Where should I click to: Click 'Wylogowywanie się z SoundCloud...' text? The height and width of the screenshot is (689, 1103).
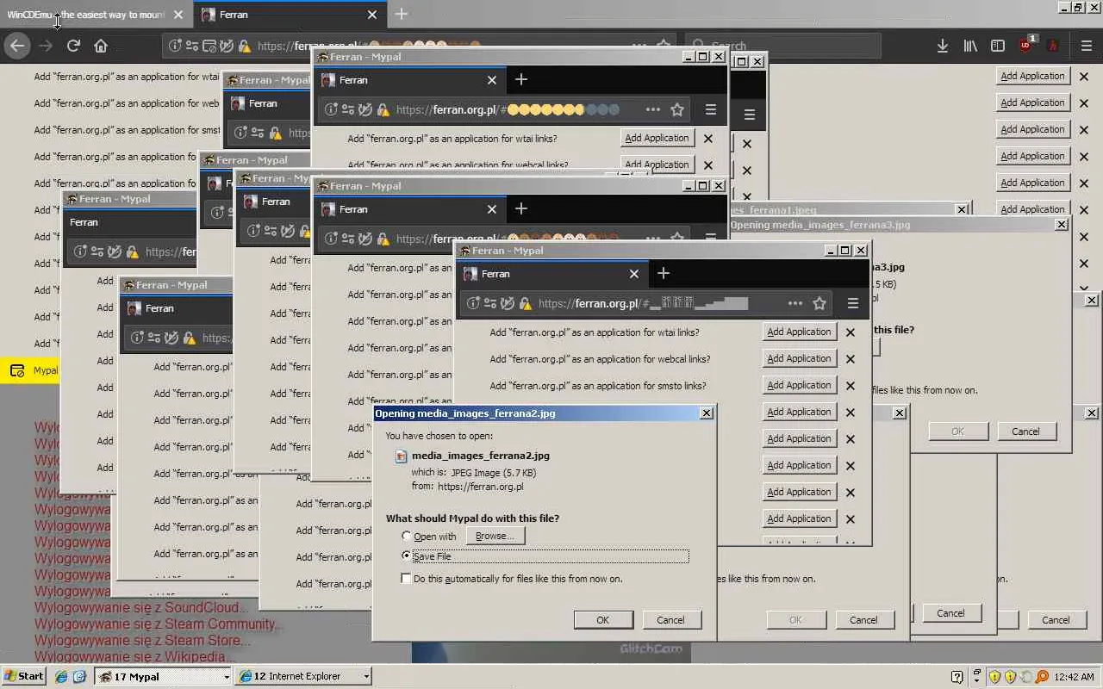click(141, 608)
